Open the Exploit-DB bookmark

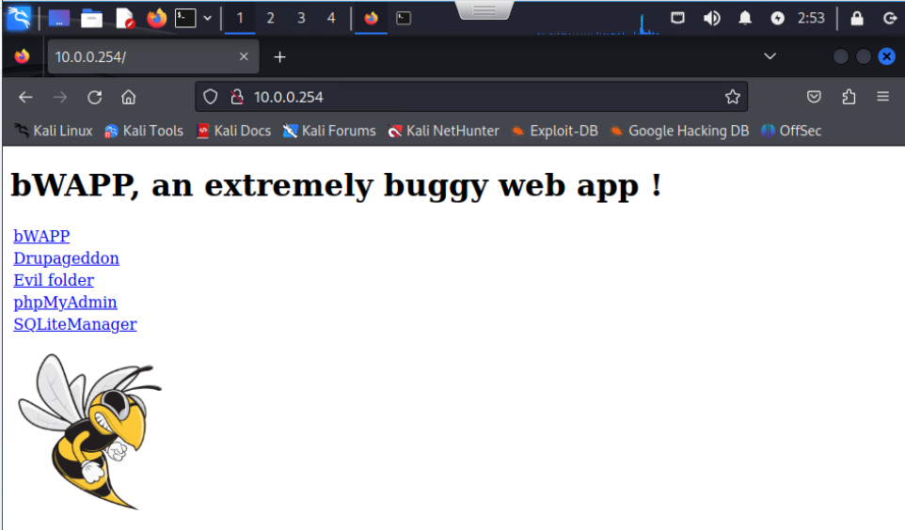(x=555, y=131)
